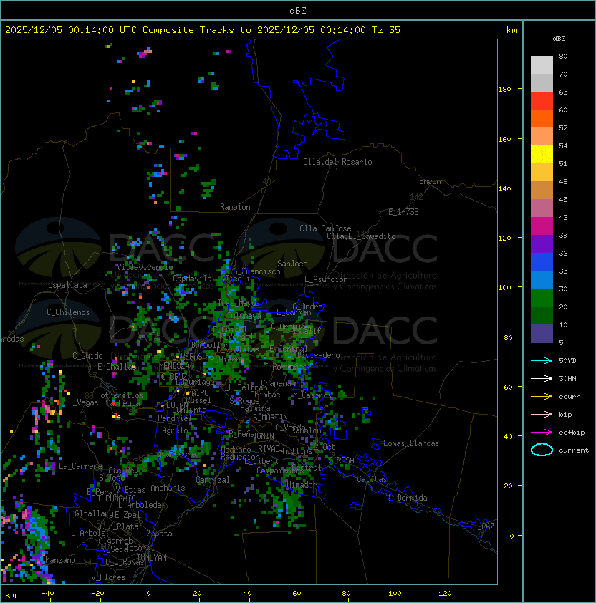Click the 'eb+bip' legend label
This screenshot has width=596, height=603.
[572, 433]
